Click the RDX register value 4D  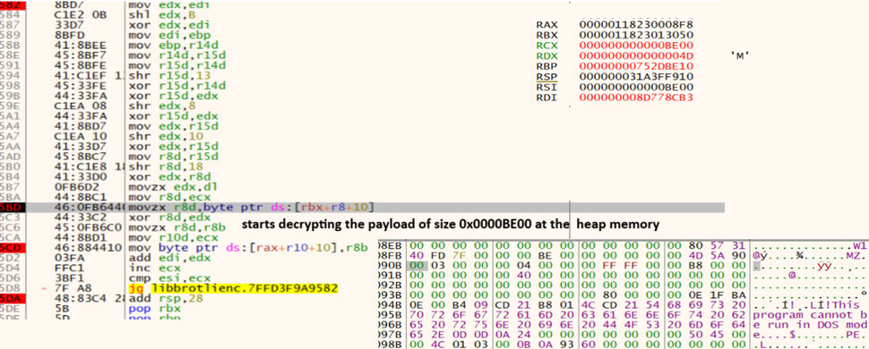636,55
